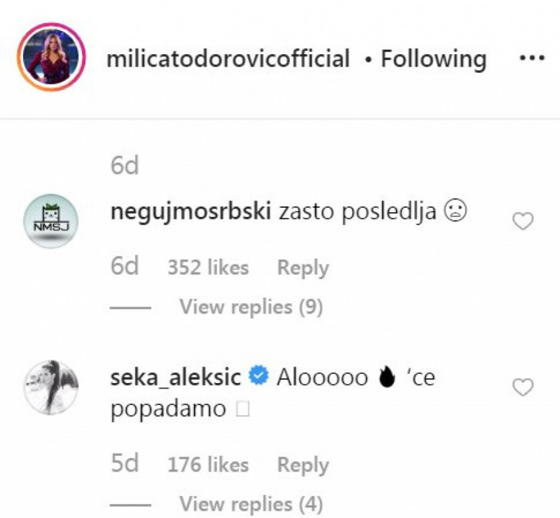
Task: Like the seka_aleksic comment with heart
Action: (x=523, y=387)
